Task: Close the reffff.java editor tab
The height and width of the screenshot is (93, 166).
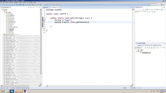Action: coord(58,7)
